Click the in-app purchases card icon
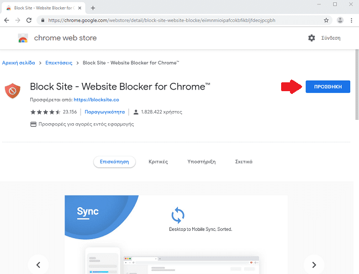Viewport: 359px width, 274px height. [x=34, y=124]
